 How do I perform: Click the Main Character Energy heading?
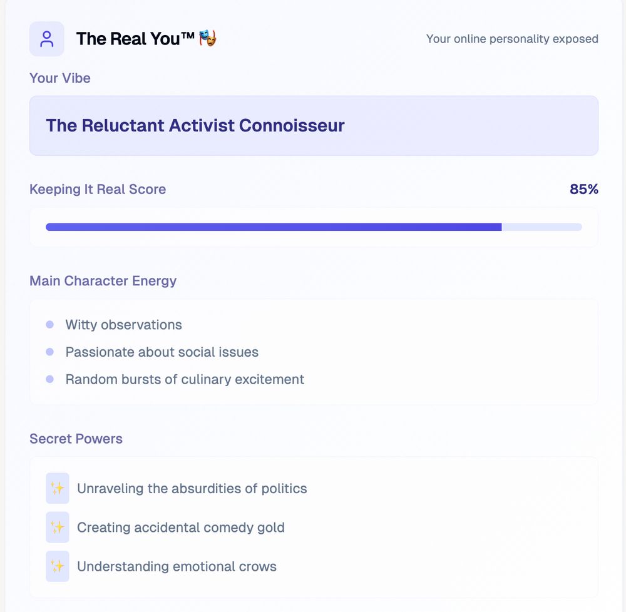(103, 281)
